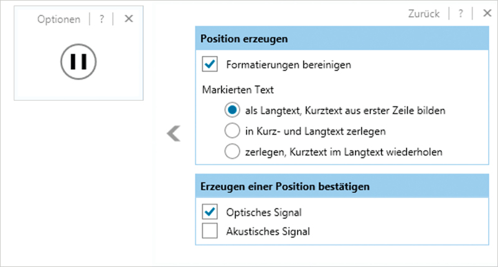Open help next to Zurück
Image resolution: width=498 pixels, height=267 pixels.
[x=461, y=13]
